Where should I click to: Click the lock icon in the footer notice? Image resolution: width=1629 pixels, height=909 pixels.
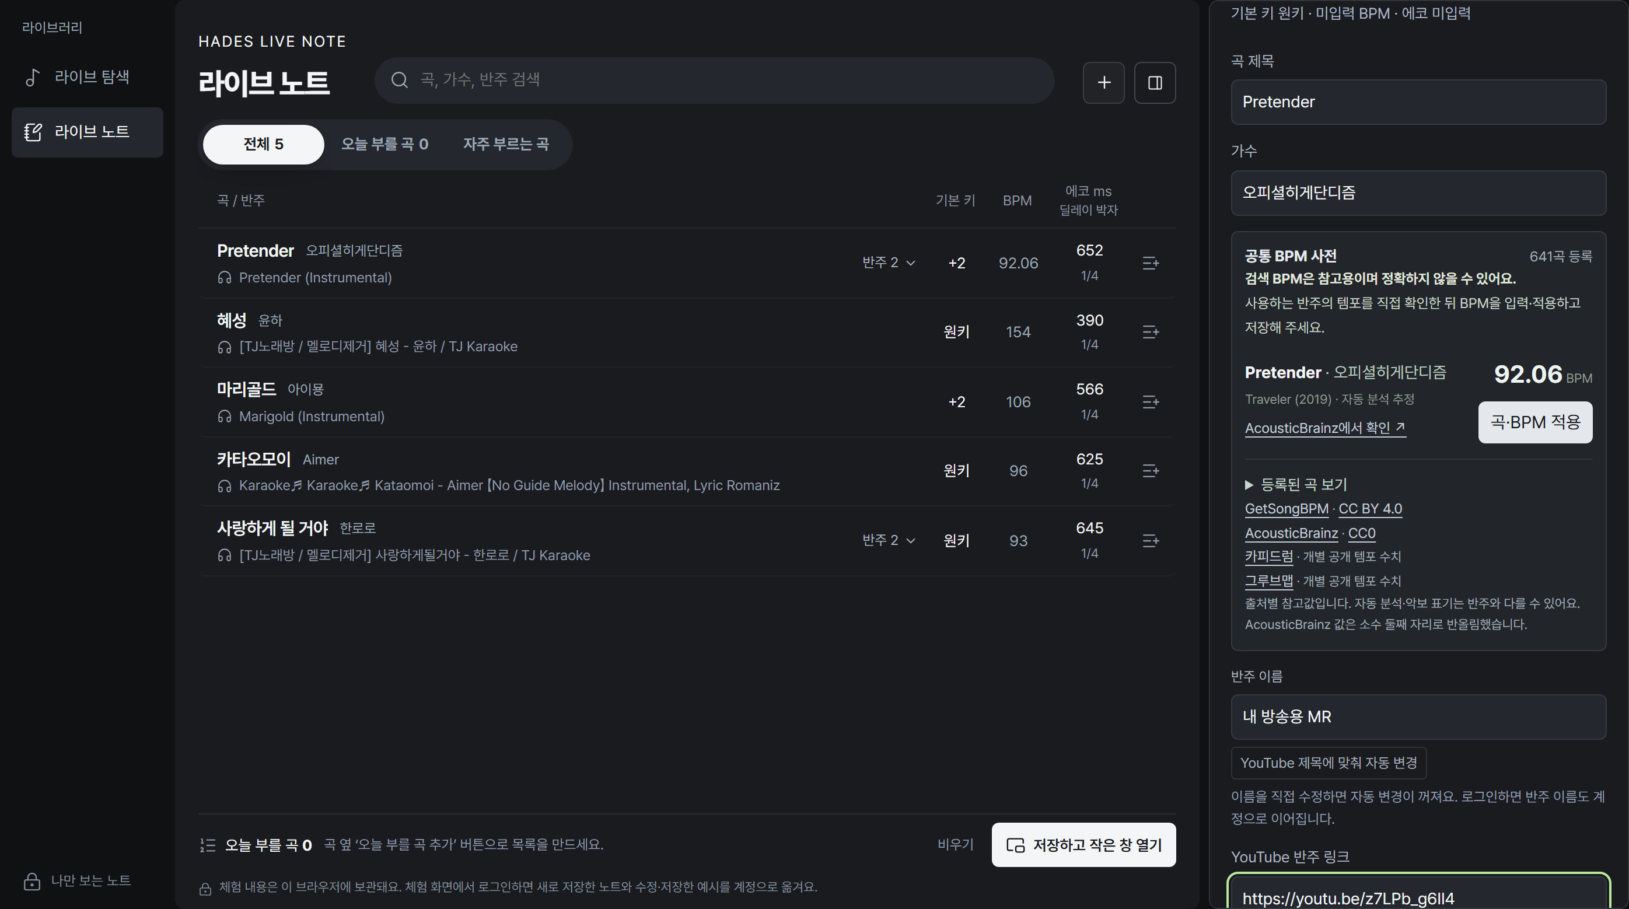[x=205, y=888]
